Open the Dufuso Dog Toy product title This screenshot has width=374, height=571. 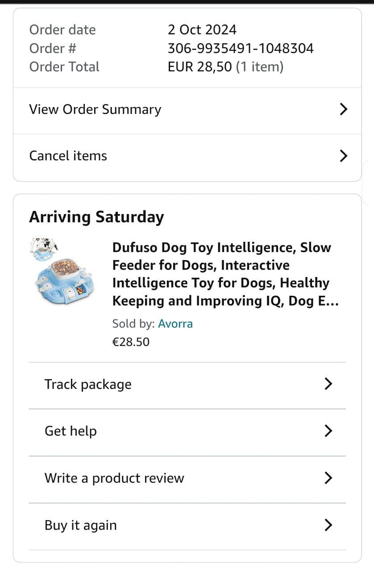(x=225, y=274)
